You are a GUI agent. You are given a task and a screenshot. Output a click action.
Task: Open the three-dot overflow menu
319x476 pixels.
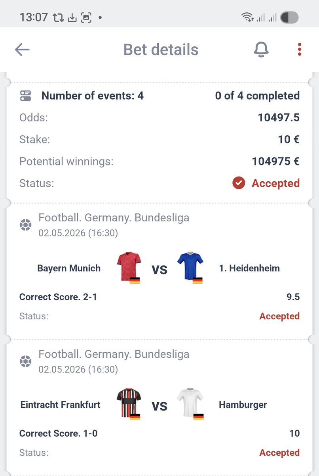300,50
